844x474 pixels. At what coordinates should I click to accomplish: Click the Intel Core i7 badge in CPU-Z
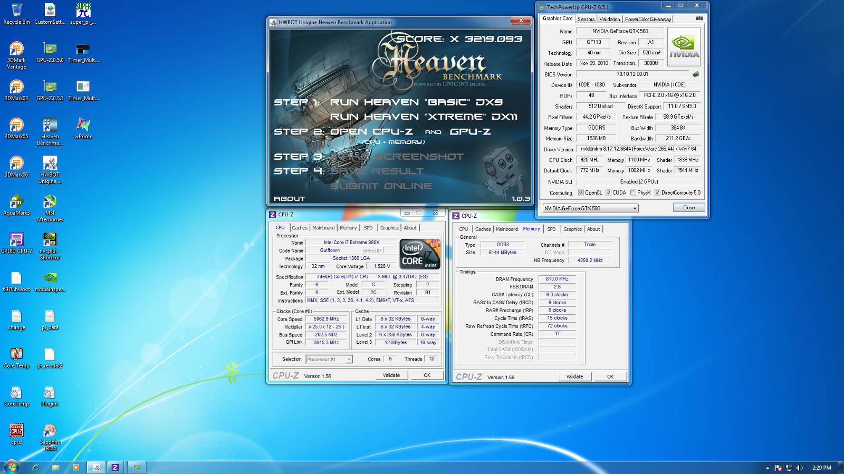point(420,254)
